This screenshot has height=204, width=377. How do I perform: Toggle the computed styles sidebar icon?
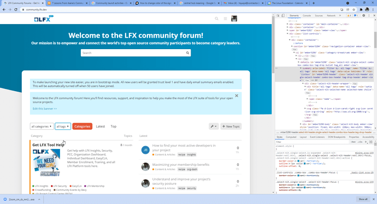pos(371,142)
